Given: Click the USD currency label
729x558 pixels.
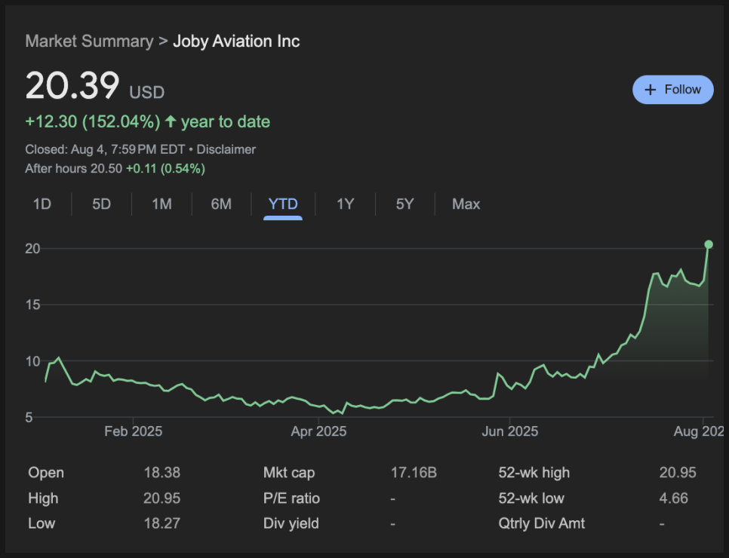Looking at the screenshot, I should 147,93.
